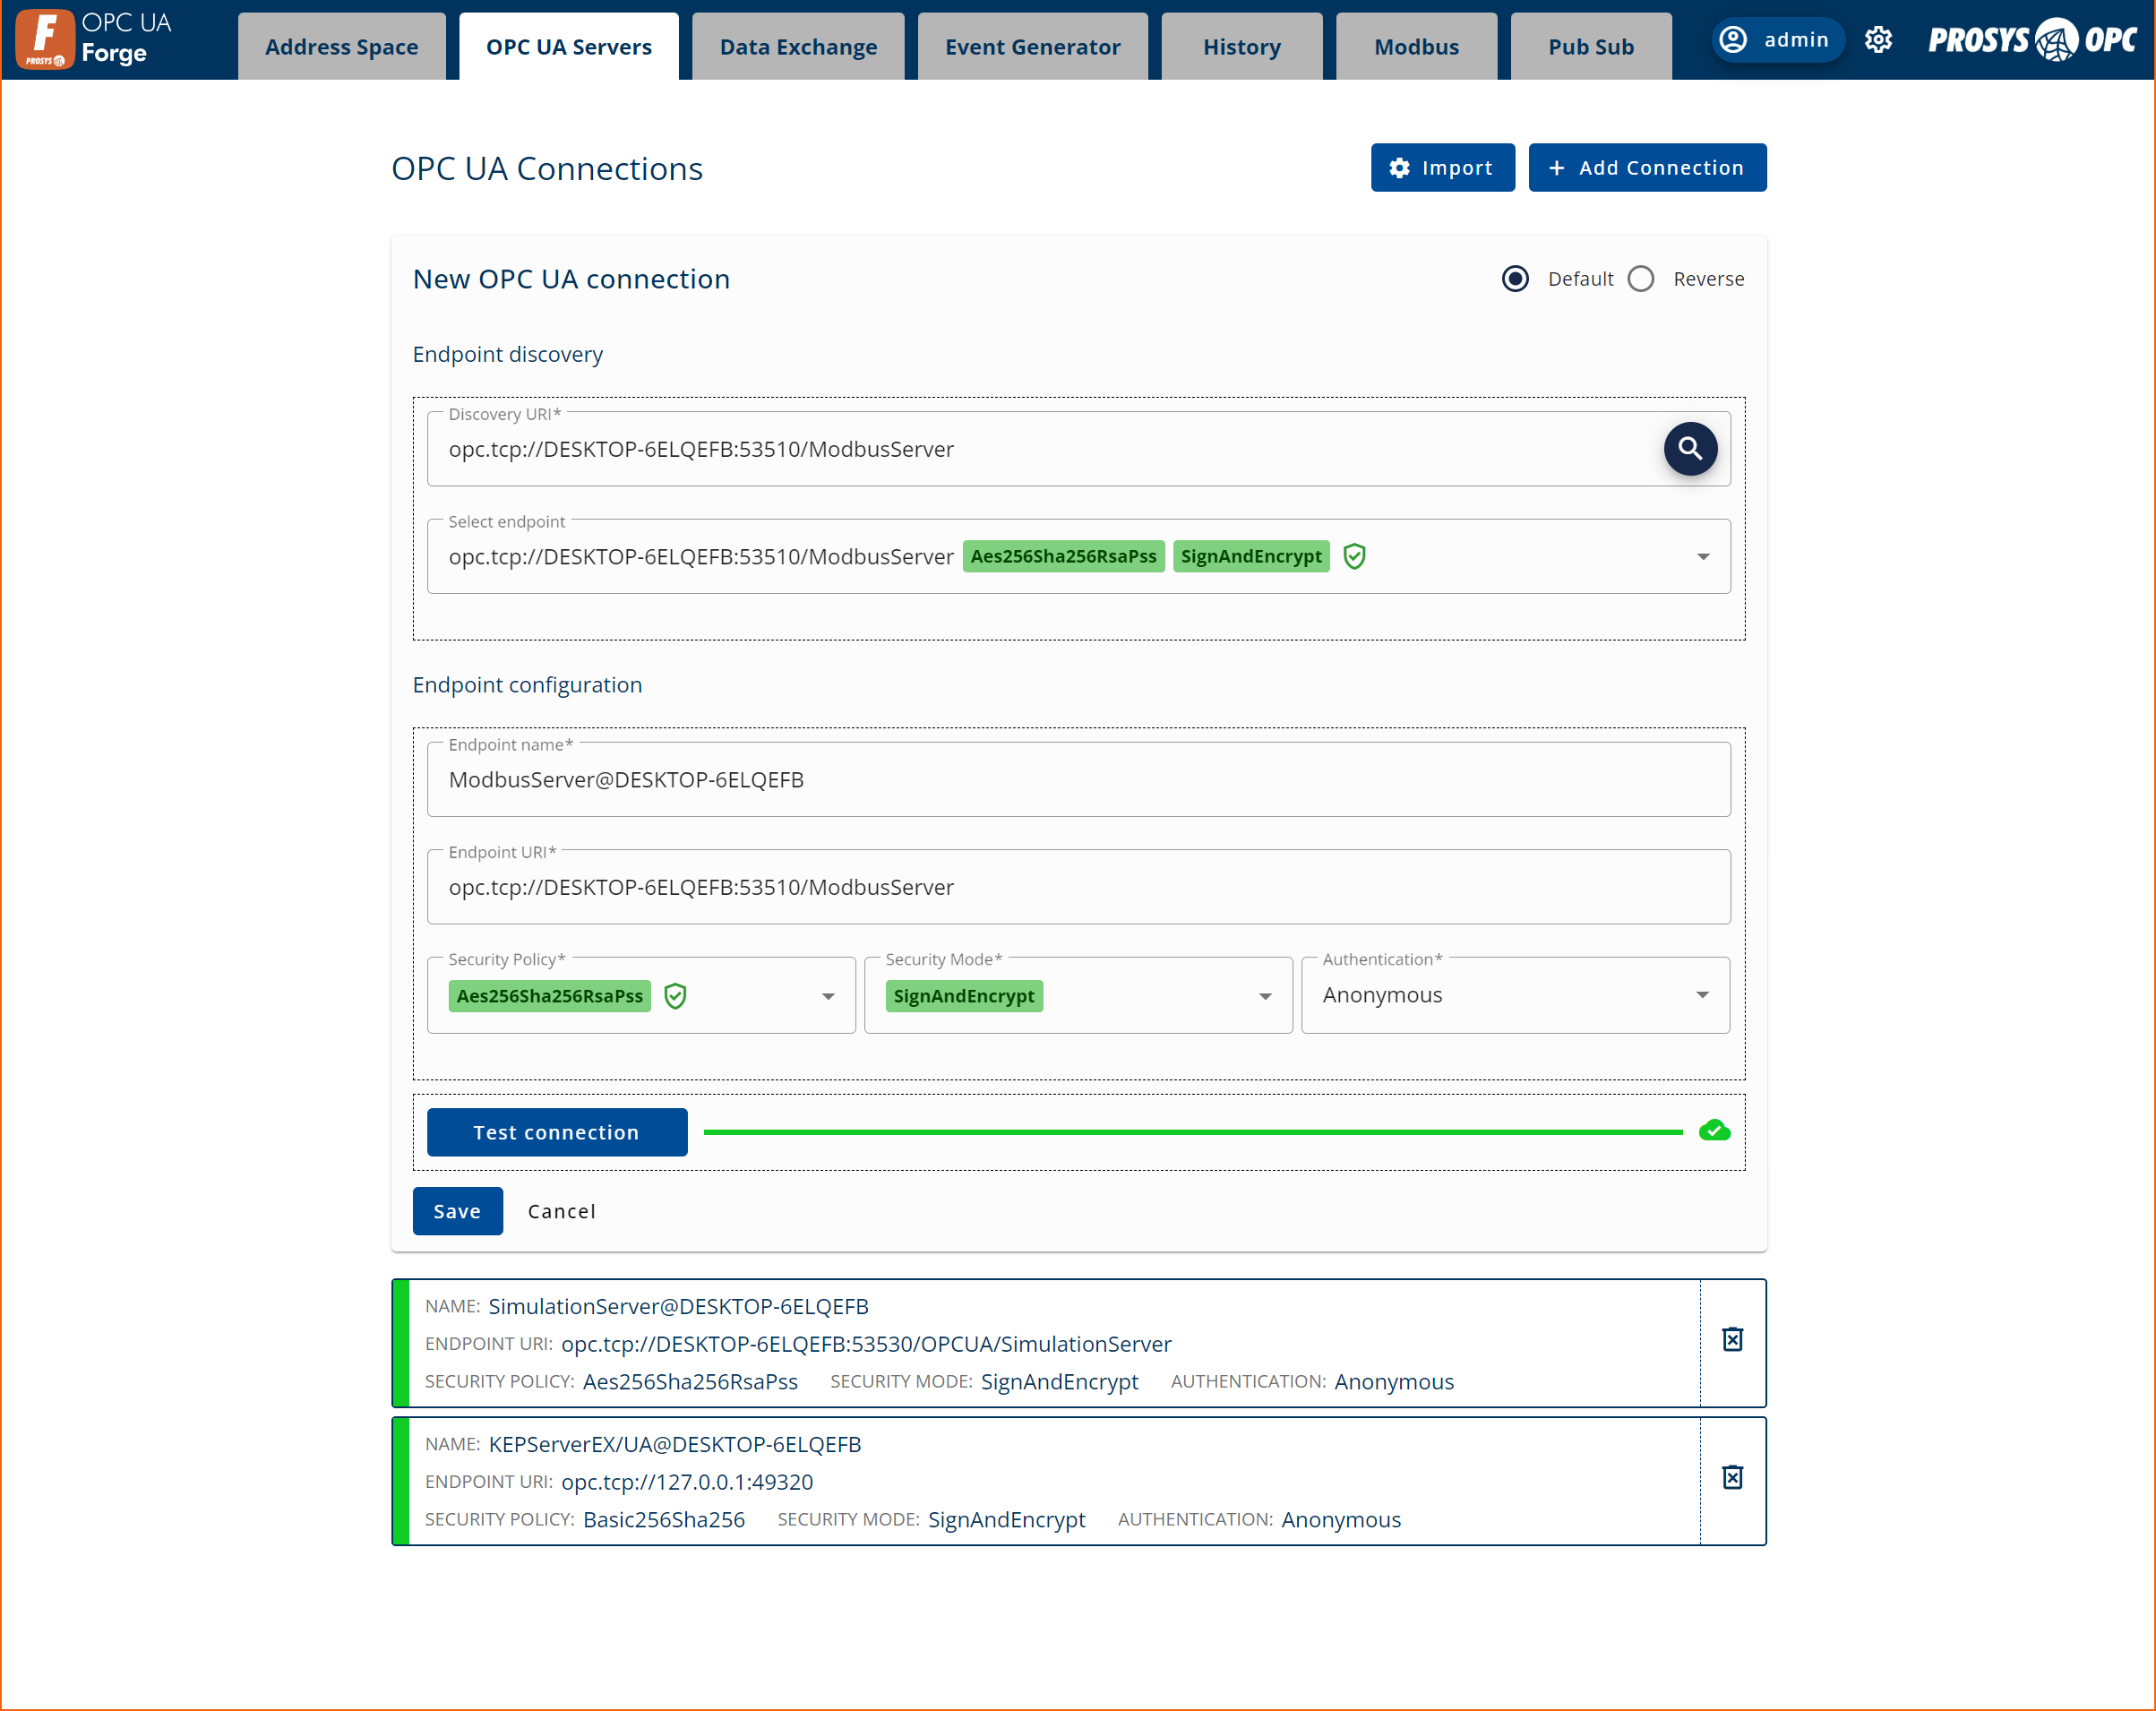Open the Security Mode dropdown
The width and height of the screenshot is (2156, 1711).
1265,996
